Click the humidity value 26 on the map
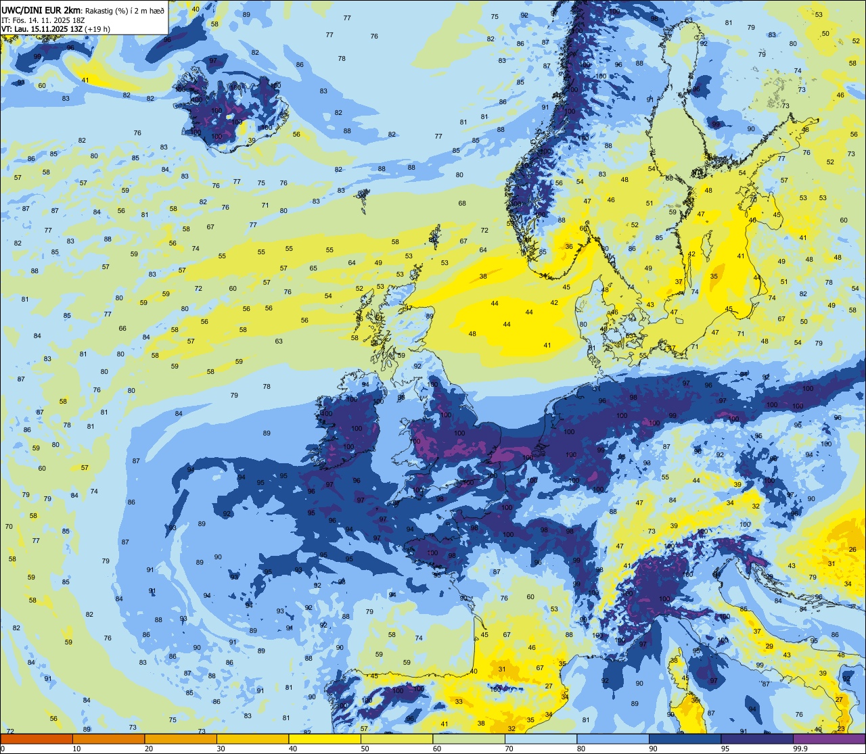Image resolution: width=866 pixels, height=754 pixels. tap(852, 550)
